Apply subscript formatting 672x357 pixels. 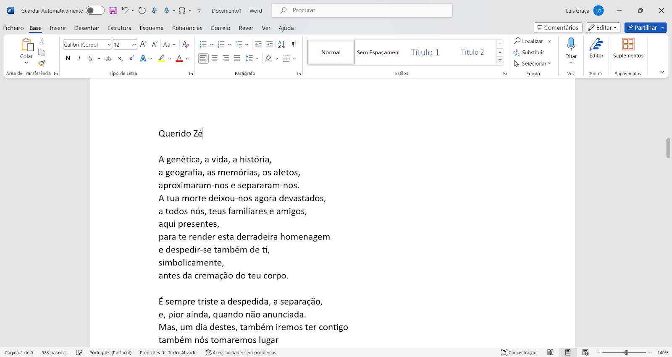pos(120,58)
